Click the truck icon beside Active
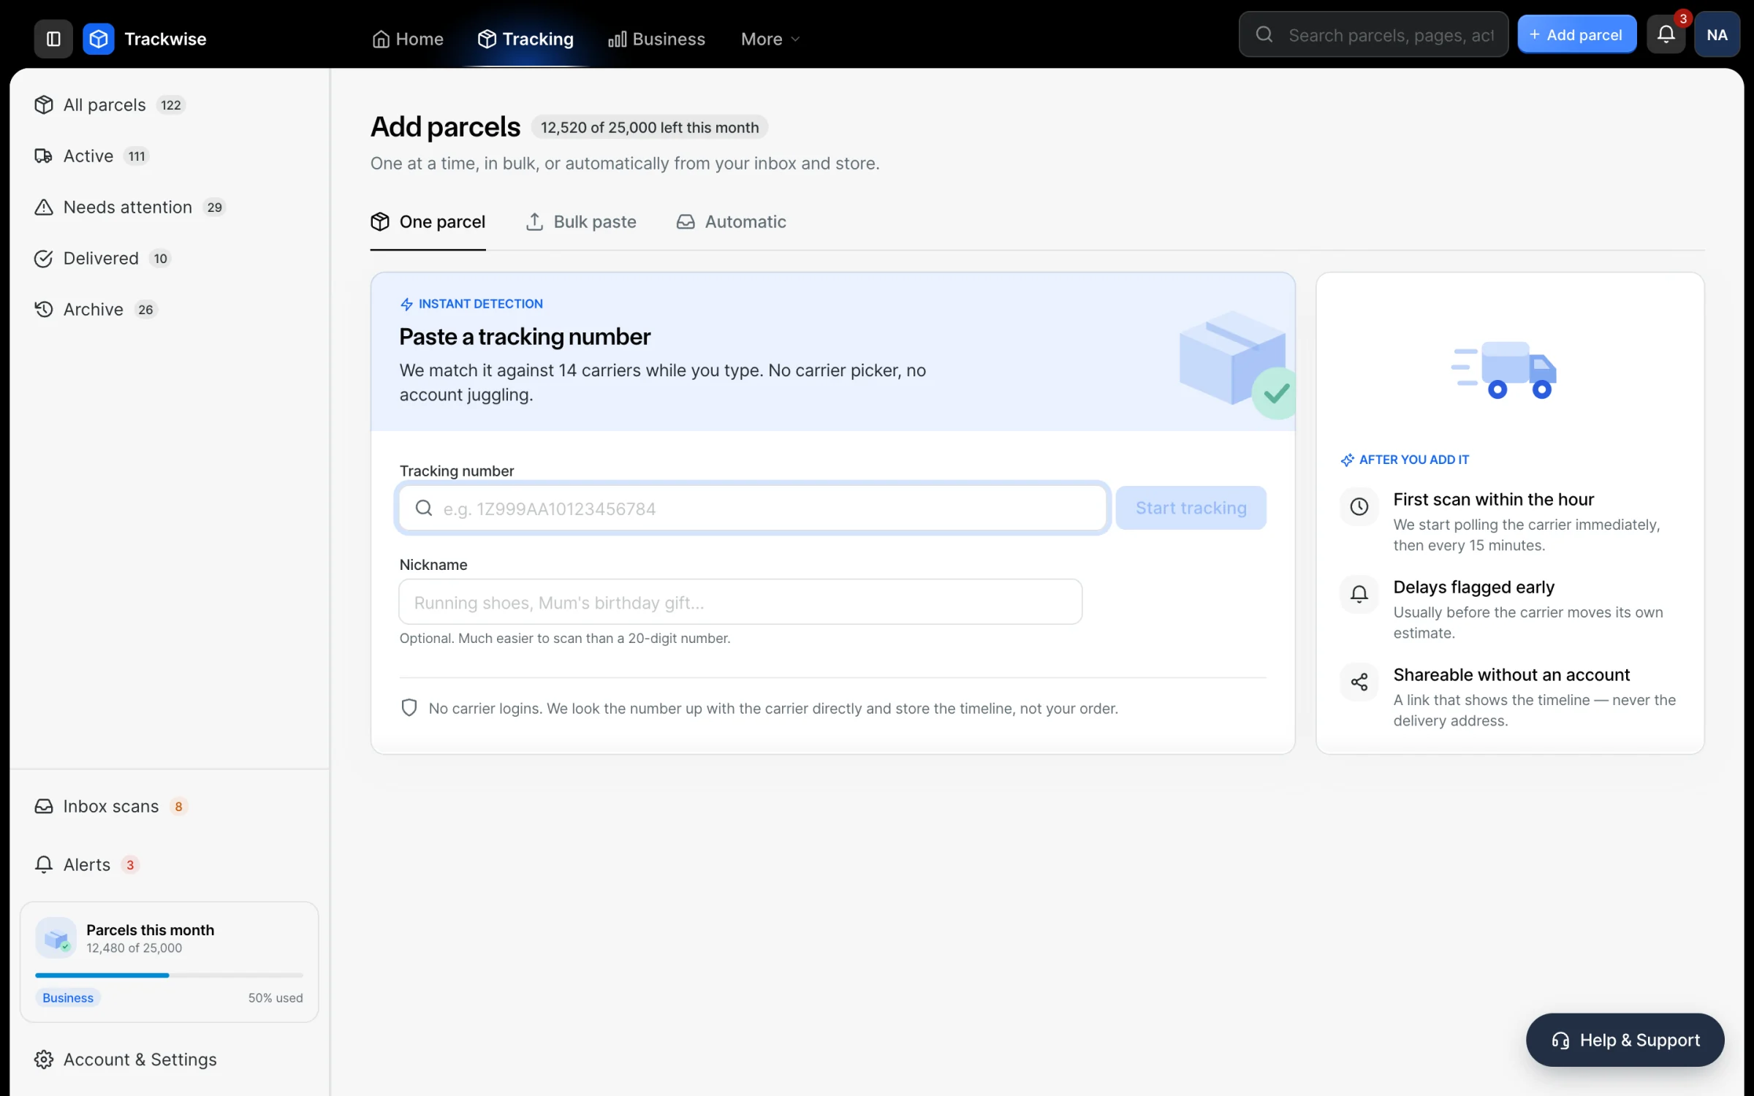The width and height of the screenshot is (1754, 1096). coord(44,156)
